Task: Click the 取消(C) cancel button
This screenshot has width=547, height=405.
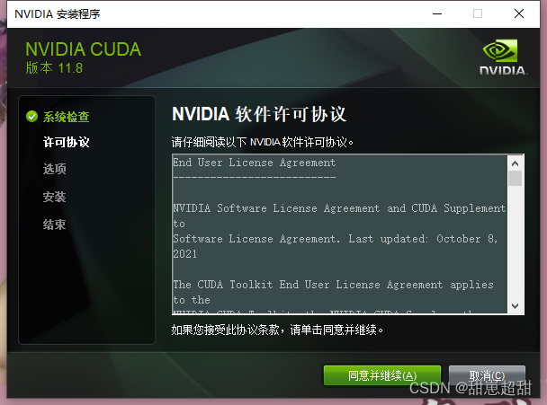Action: 487,375
